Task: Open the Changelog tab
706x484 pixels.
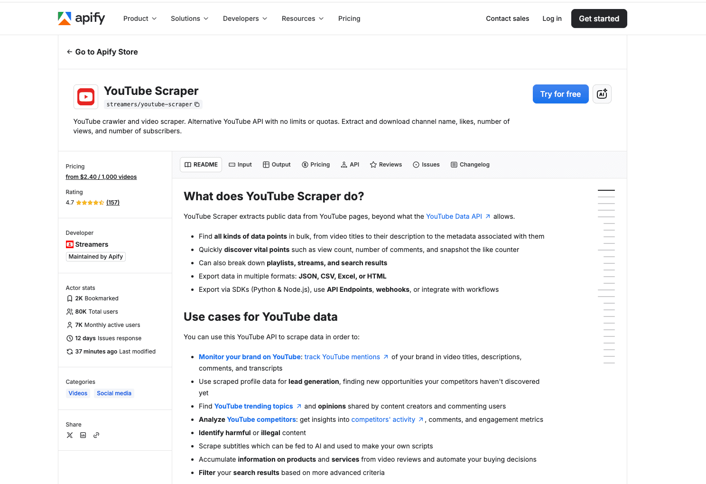Action: [470, 165]
